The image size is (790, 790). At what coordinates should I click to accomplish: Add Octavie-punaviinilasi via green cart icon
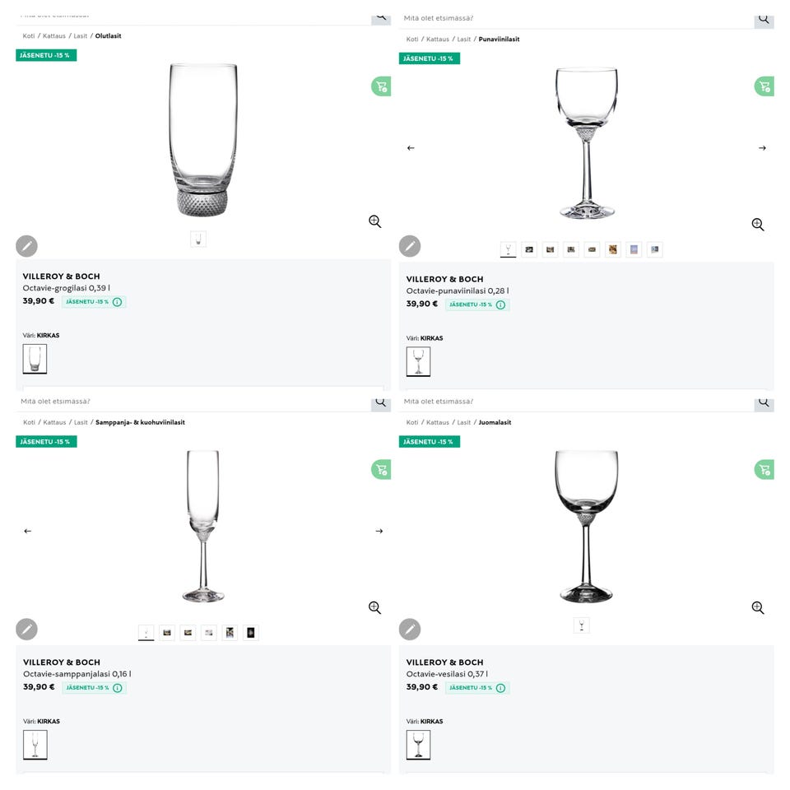pyautogui.click(x=764, y=86)
